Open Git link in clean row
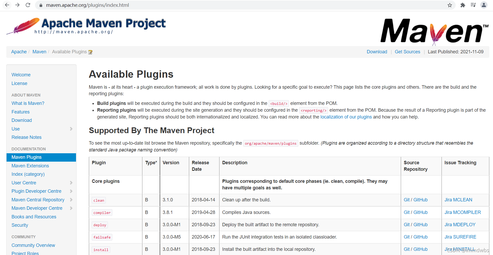This screenshot has width=493, height=255. [407, 200]
